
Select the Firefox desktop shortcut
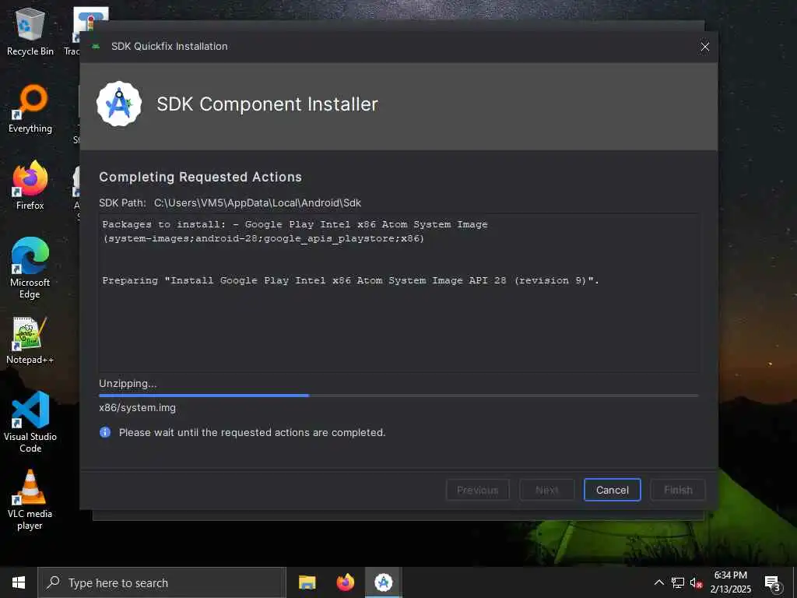[x=30, y=185]
